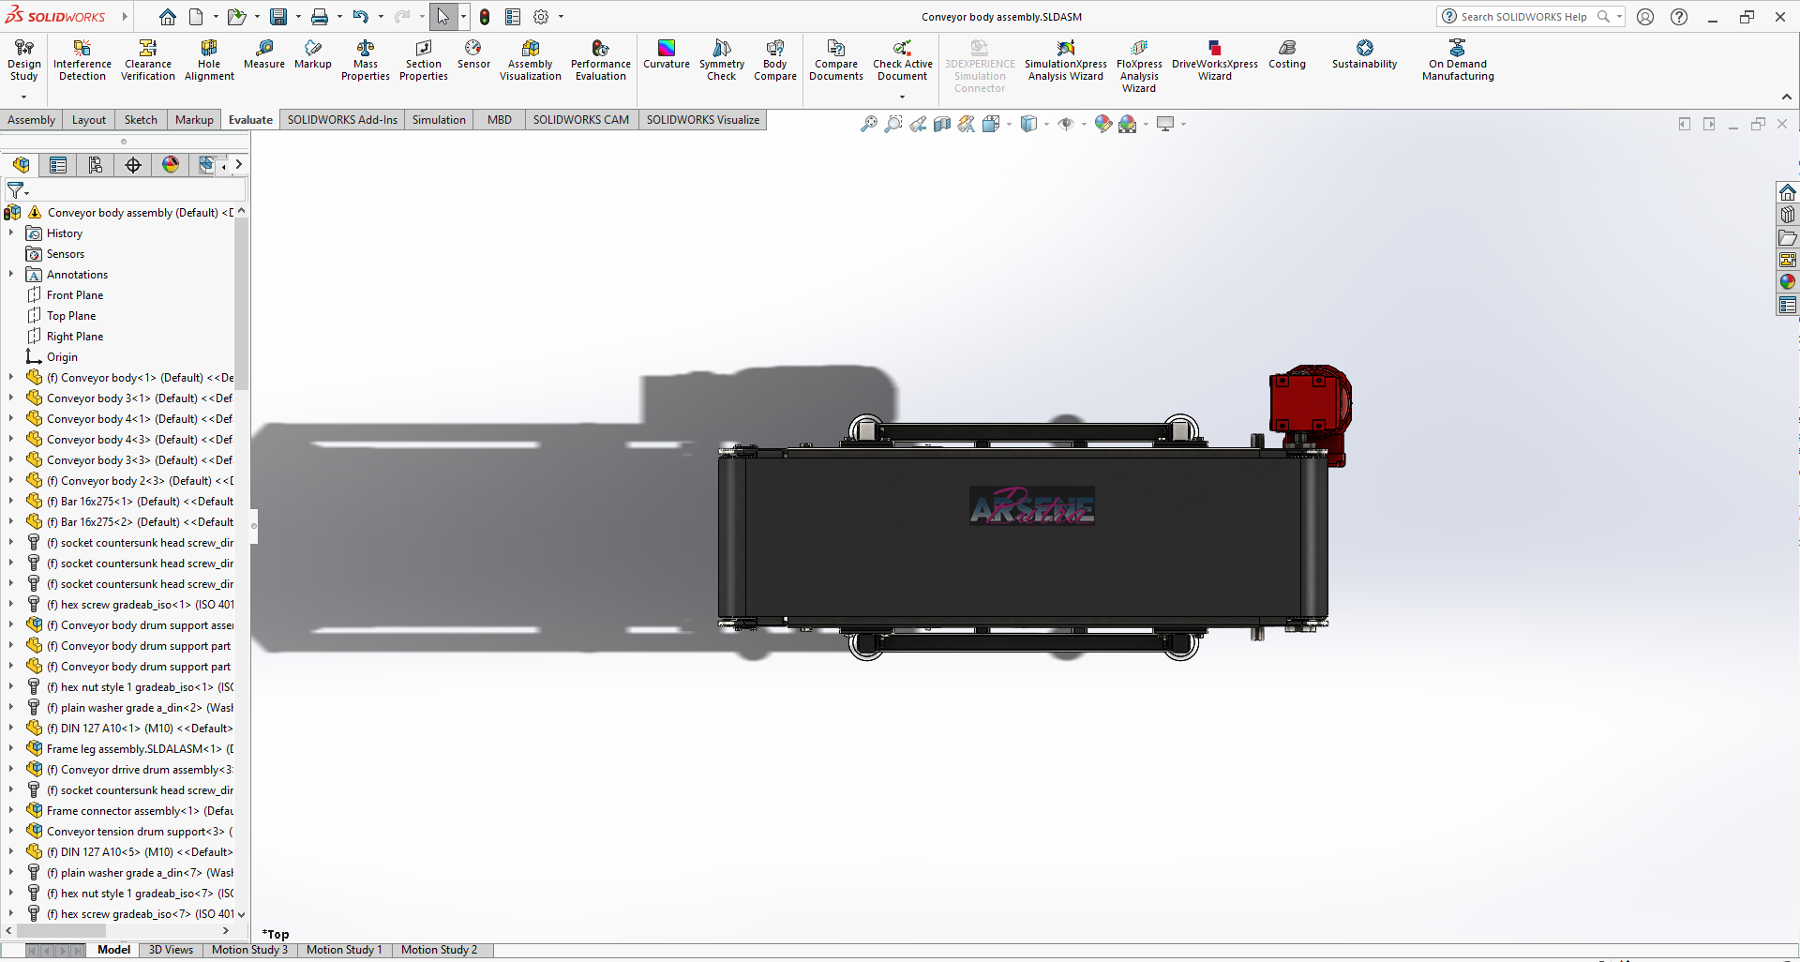Launch SimulationXpress Analysis Wizard
This screenshot has width=1800, height=962.
tap(1066, 60)
